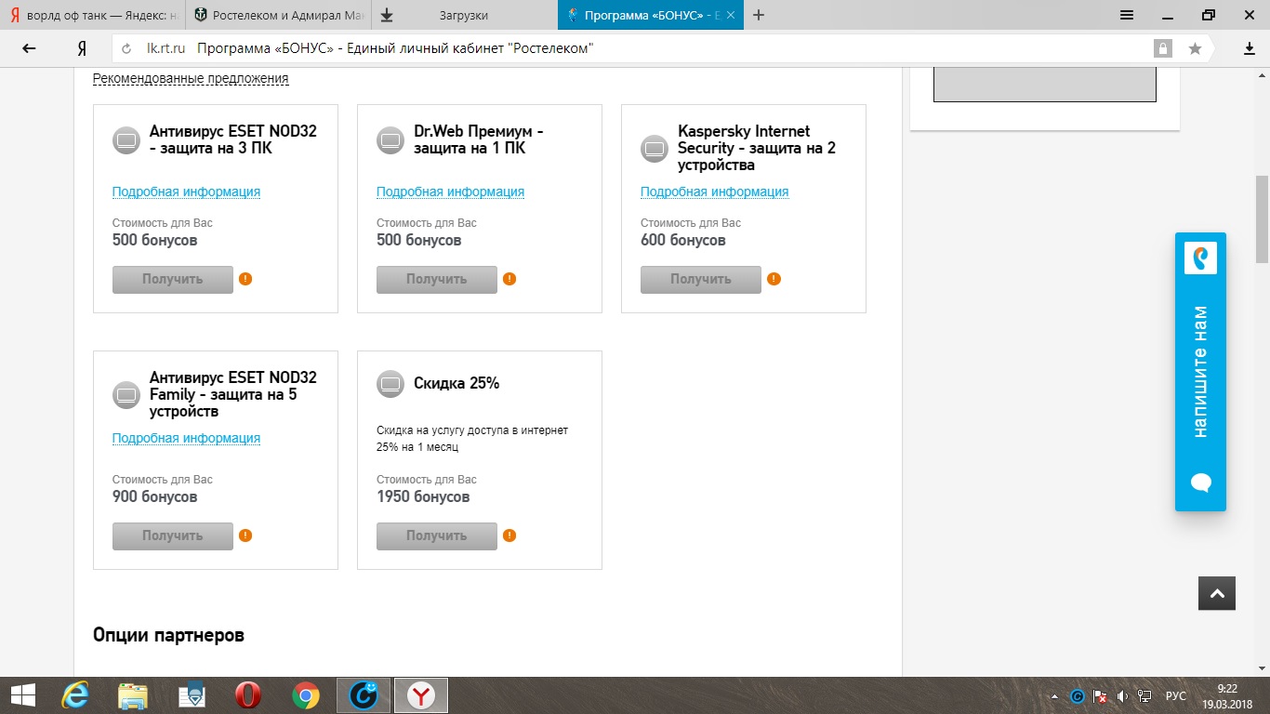1270x714 pixels.
Task: Click the monitor icon of ESET NOD32 Family card
Action: [x=126, y=395]
